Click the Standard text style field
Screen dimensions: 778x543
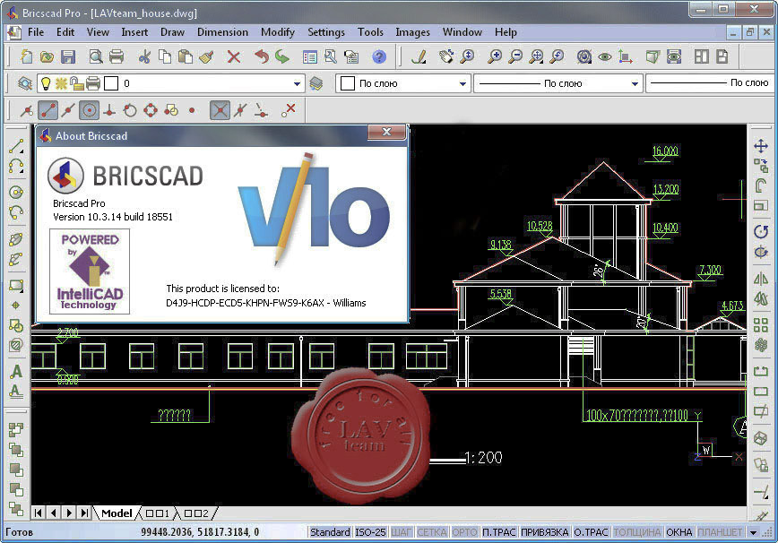(330, 532)
